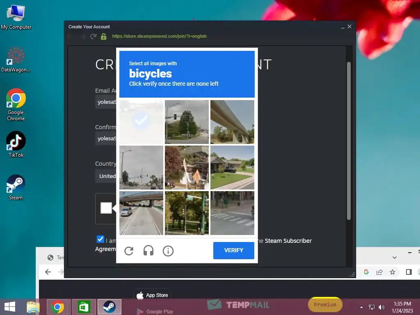Image resolution: width=420 pixels, height=315 pixels.
Task: Reload the Steam join page
Action: pyautogui.click(x=93, y=37)
